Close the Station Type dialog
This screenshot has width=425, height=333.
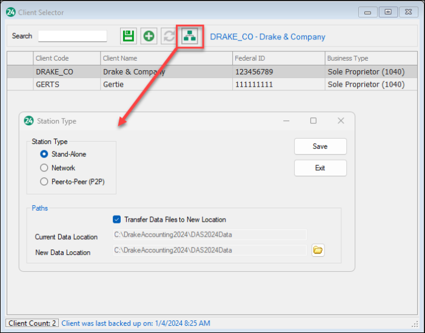(341, 121)
